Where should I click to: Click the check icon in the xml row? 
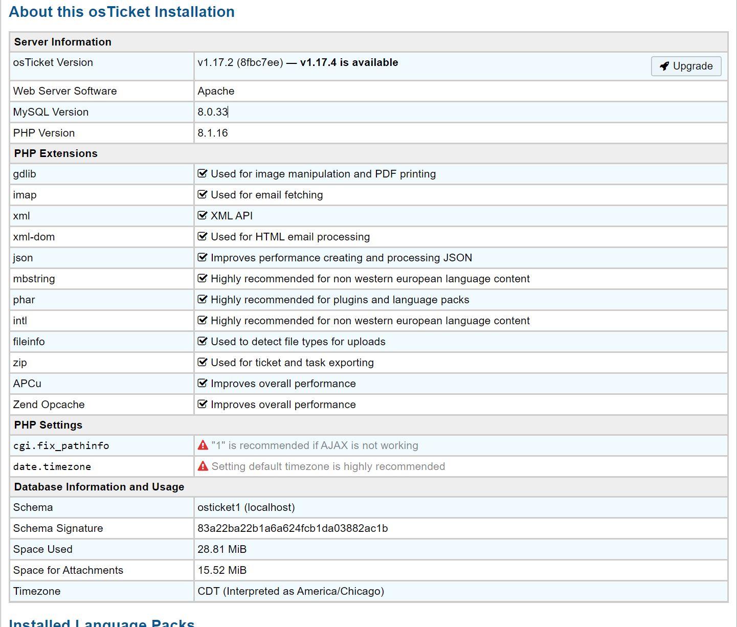coord(203,216)
